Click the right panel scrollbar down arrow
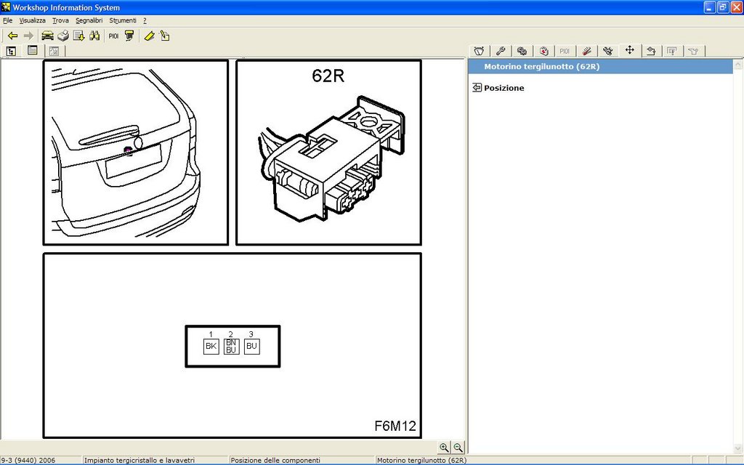The image size is (744, 465). click(738, 448)
